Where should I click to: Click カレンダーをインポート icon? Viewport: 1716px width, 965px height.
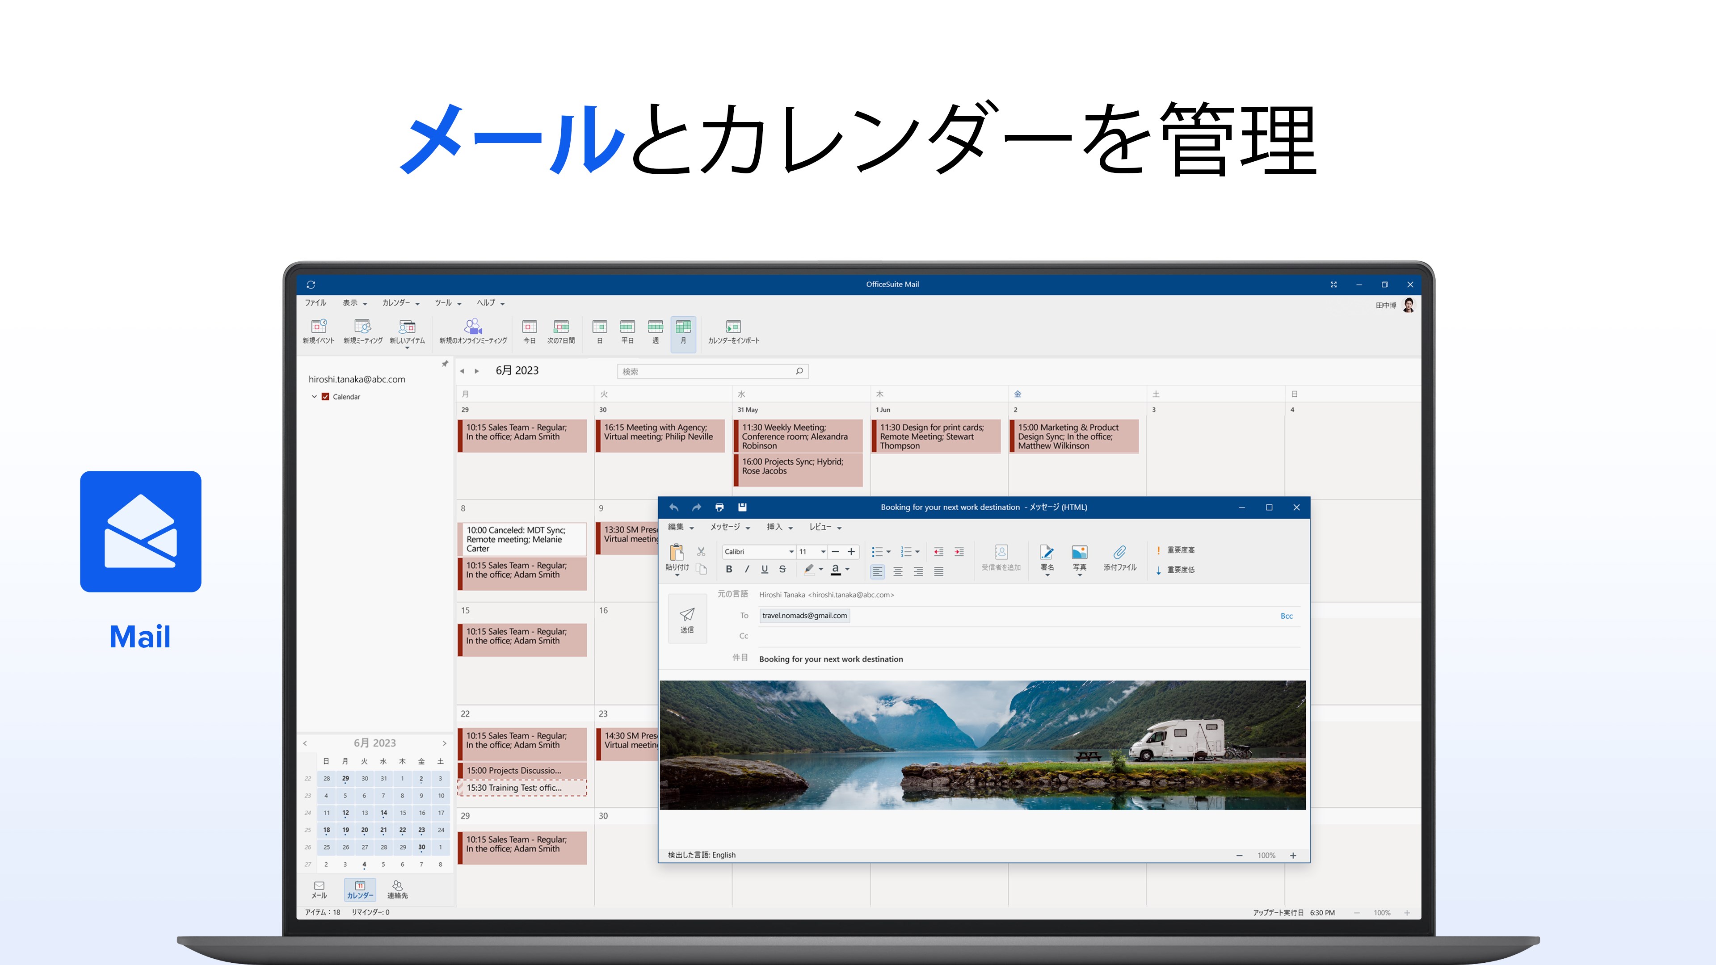point(733,331)
